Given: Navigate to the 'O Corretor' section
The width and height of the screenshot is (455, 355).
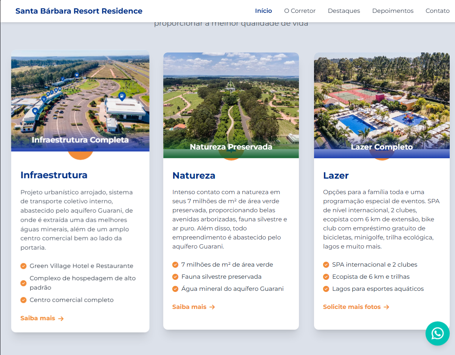Looking at the screenshot, I should click(300, 11).
